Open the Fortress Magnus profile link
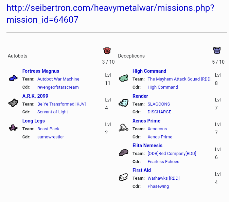The width and height of the screenshot is (229, 202). (41, 71)
